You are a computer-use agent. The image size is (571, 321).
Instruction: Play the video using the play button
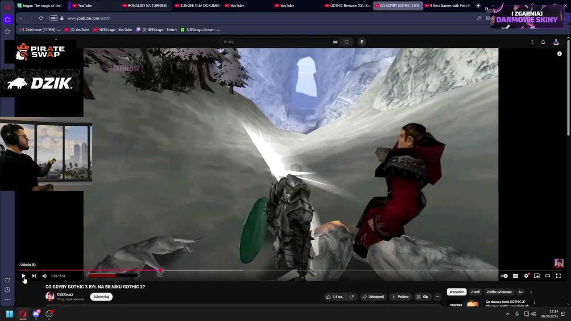point(23,276)
